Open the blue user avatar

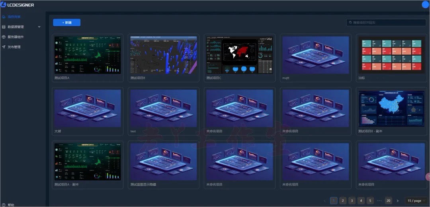[x=425, y=5]
